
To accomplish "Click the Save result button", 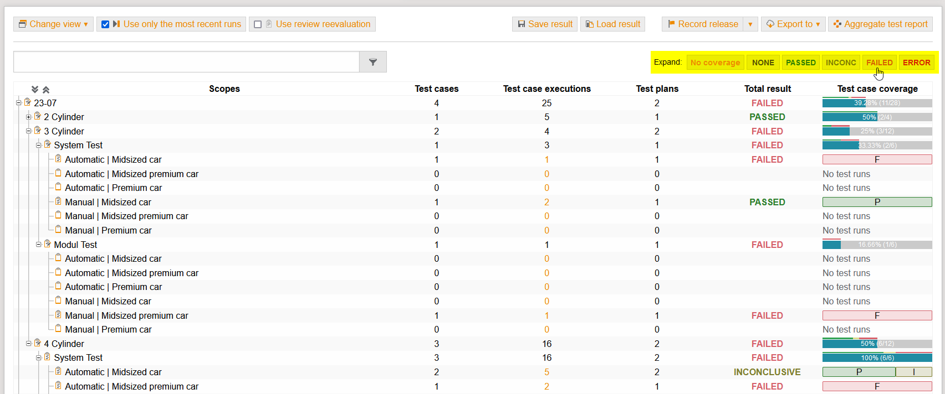I will pyautogui.click(x=544, y=24).
